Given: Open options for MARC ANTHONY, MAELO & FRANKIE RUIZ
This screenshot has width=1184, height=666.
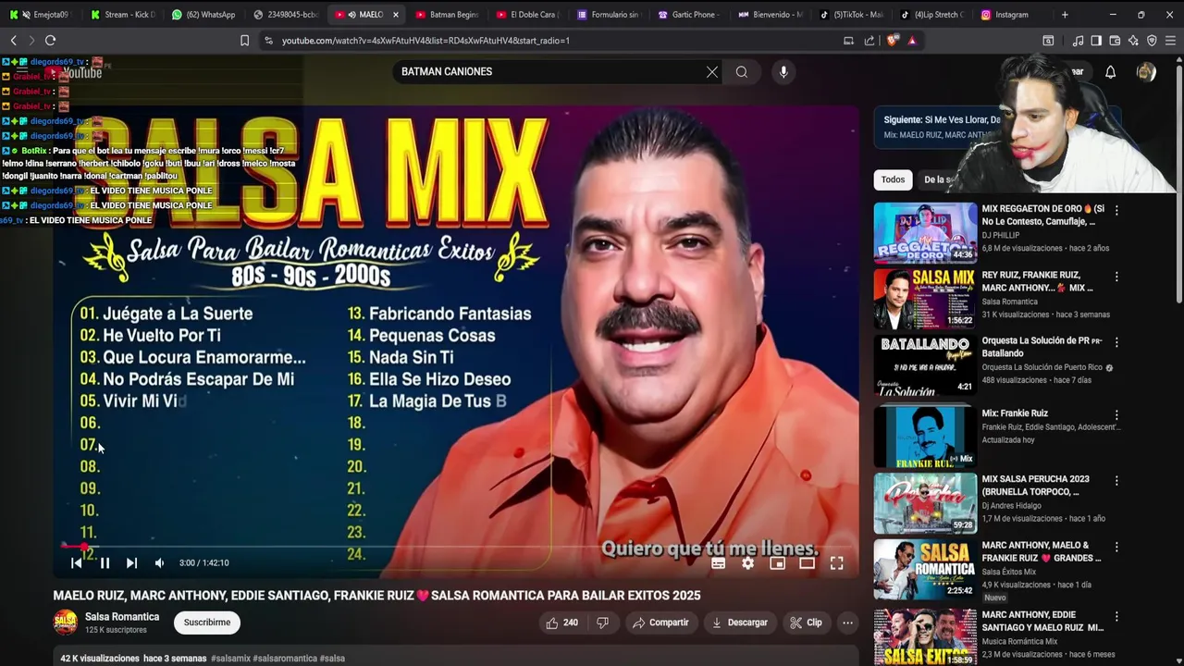Looking at the screenshot, I should point(1116,547).
